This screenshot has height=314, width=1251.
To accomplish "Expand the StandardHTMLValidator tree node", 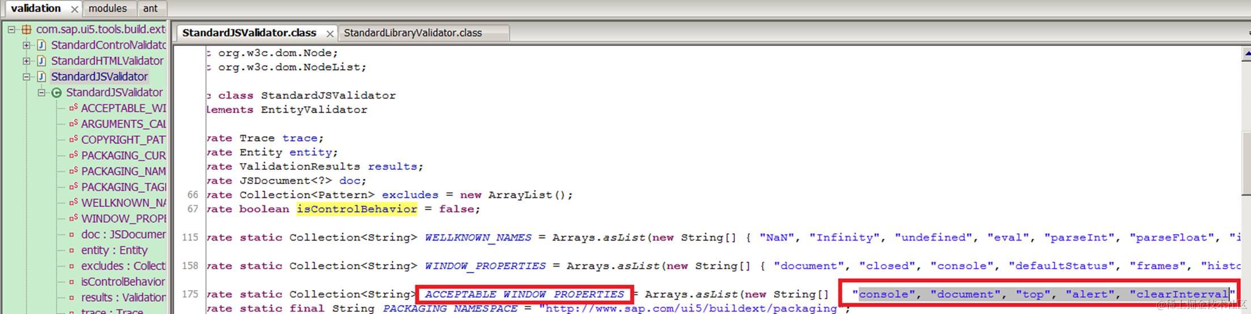I will [x=26, y=61].
